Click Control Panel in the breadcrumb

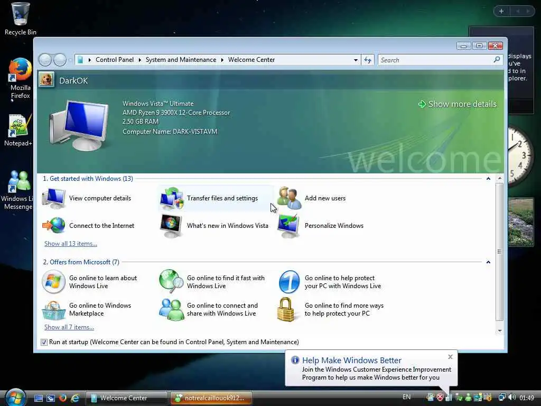click(x=115, y=60)
